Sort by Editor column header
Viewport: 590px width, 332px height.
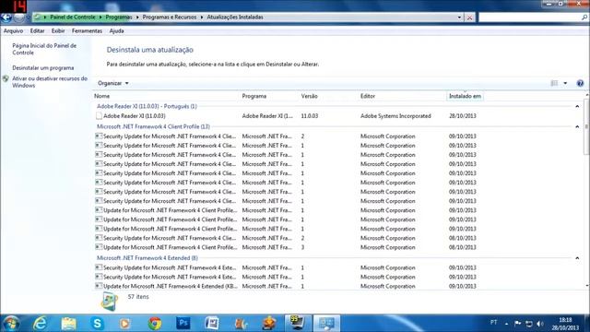click(x=368, y=96)
